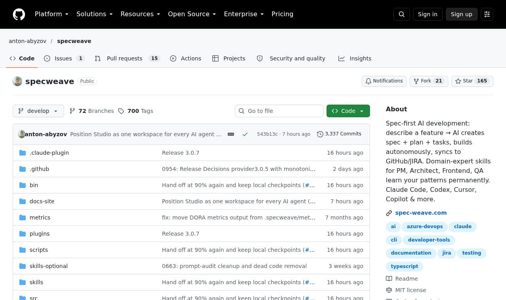Switch to the Pull requests tab

[127, 58]
